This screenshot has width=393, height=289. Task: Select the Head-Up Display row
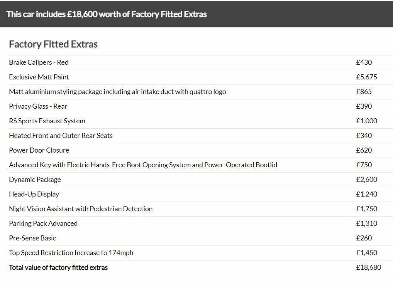[x=201, y=194]
